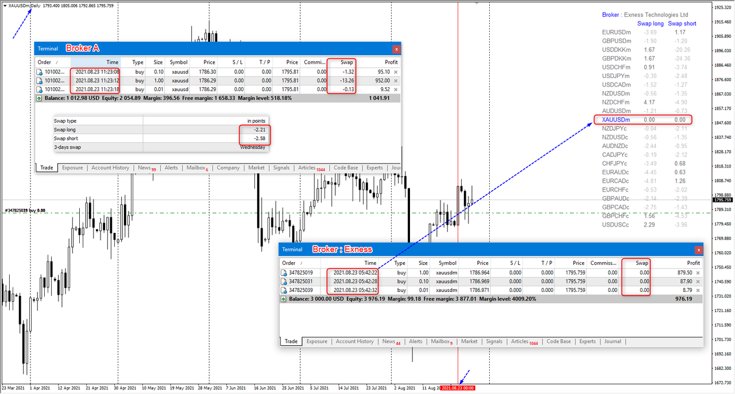The width and height of the screenshot is (735, 394).
Task: Sort Broker A orders by Order column header
Action: [53, 62]
